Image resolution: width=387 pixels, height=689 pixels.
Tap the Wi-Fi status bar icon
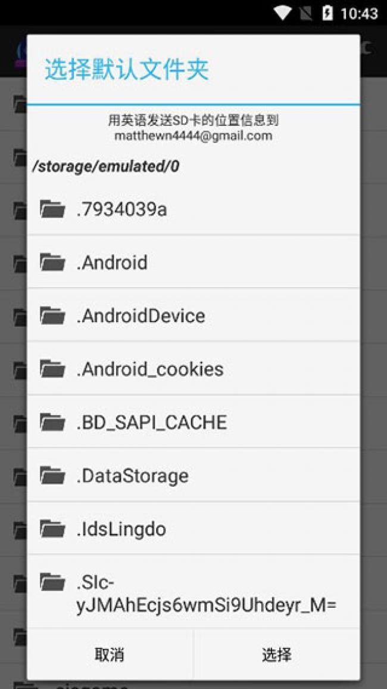283,13
